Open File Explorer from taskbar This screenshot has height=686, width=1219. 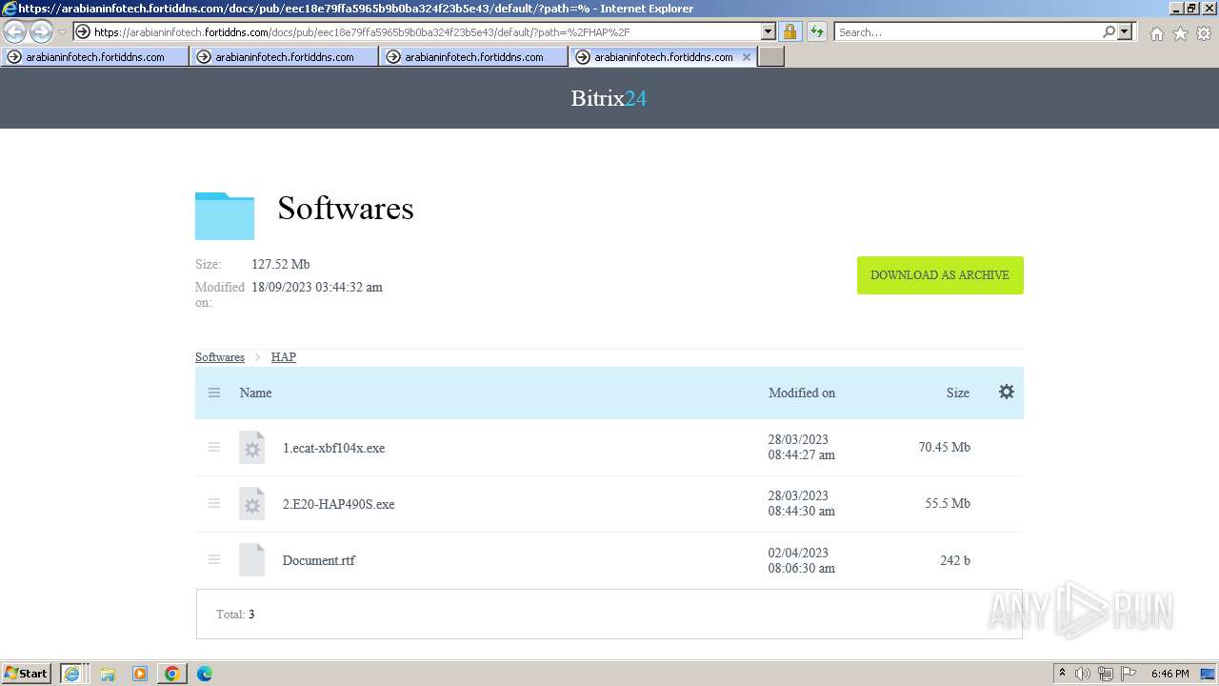click(x=108, y=674)
